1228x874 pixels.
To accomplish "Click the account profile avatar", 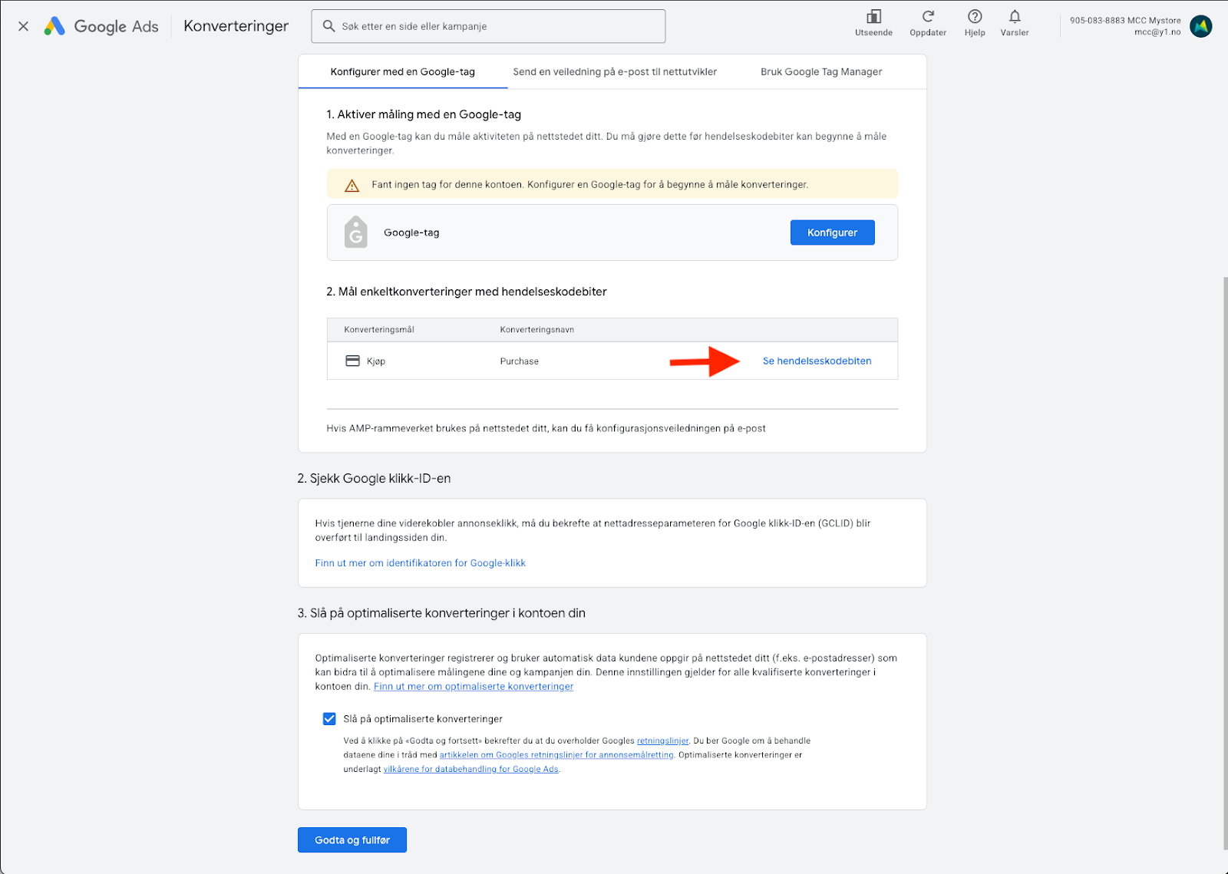I will (1200, 26).
